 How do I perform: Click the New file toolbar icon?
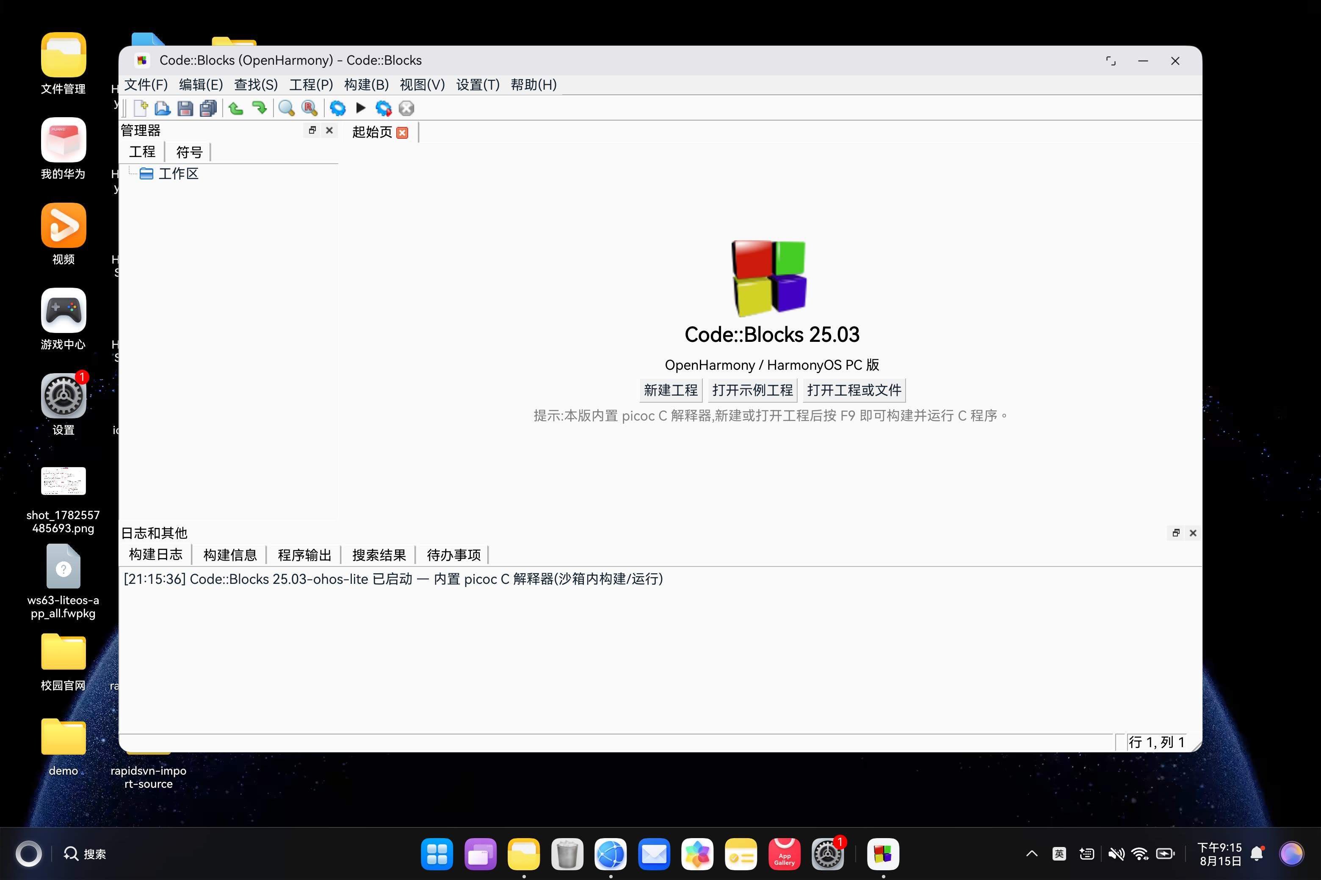pyautogui.click(x=141, y=108)
